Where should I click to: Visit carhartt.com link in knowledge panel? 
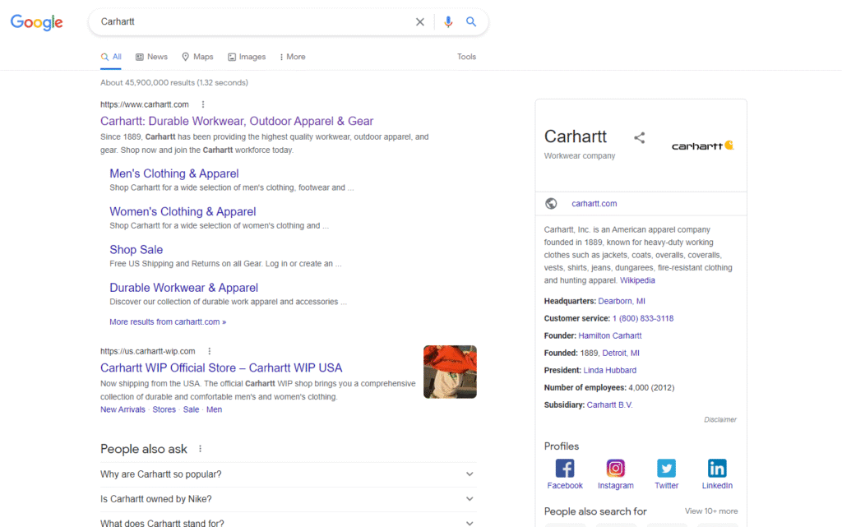click(x=594, y=204)
